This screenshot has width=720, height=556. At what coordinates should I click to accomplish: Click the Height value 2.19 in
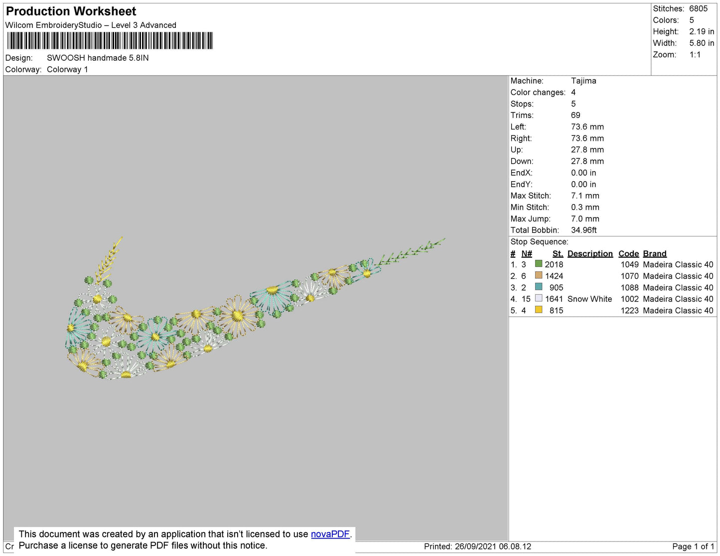tap(702, 31)
